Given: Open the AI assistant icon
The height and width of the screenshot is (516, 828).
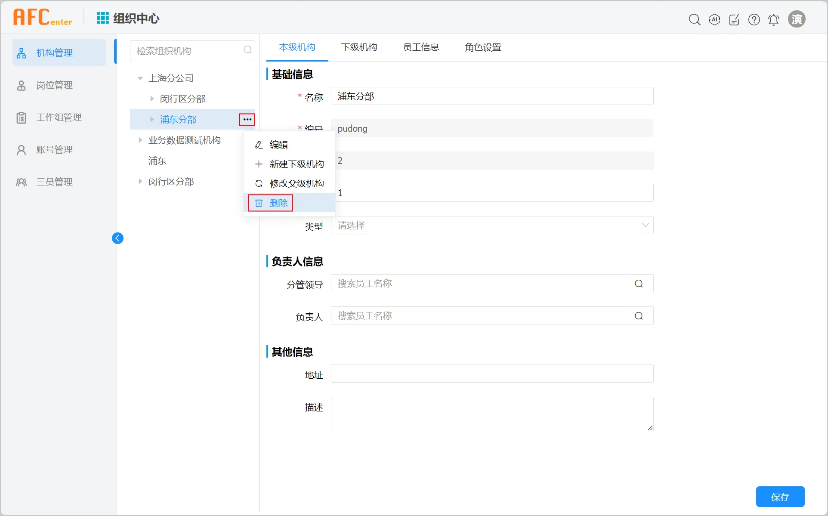Looking at the screenshot, I should 714,19.
